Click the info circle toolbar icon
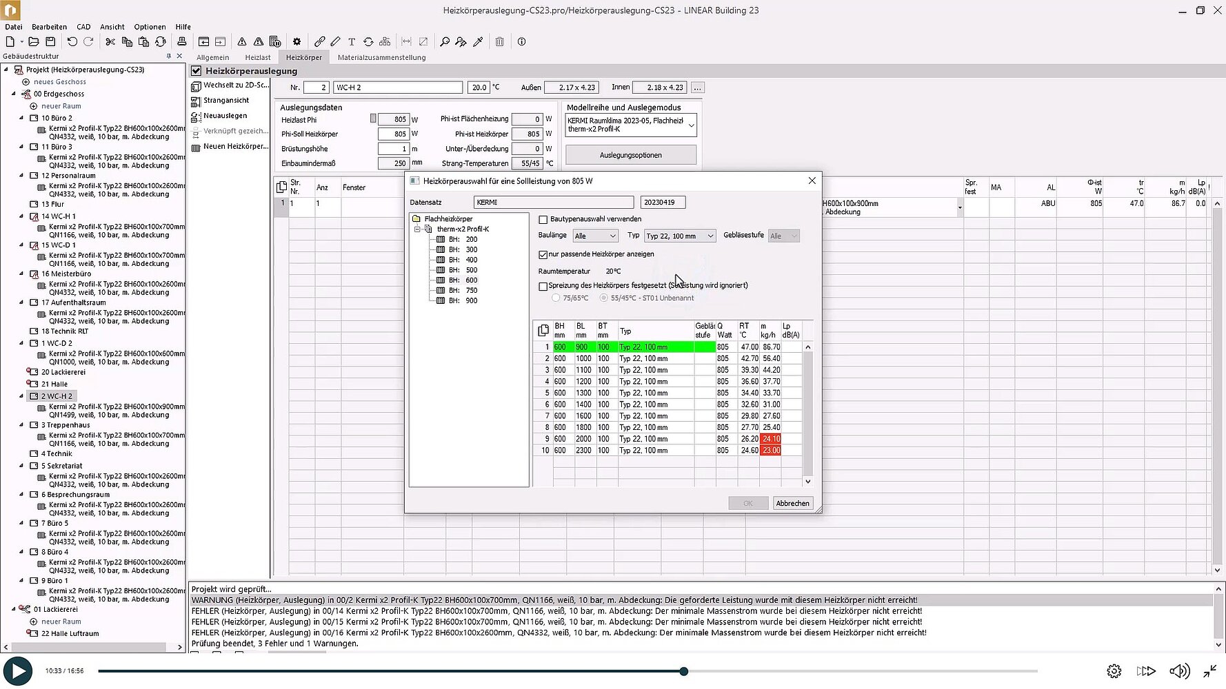 point(521,42)
